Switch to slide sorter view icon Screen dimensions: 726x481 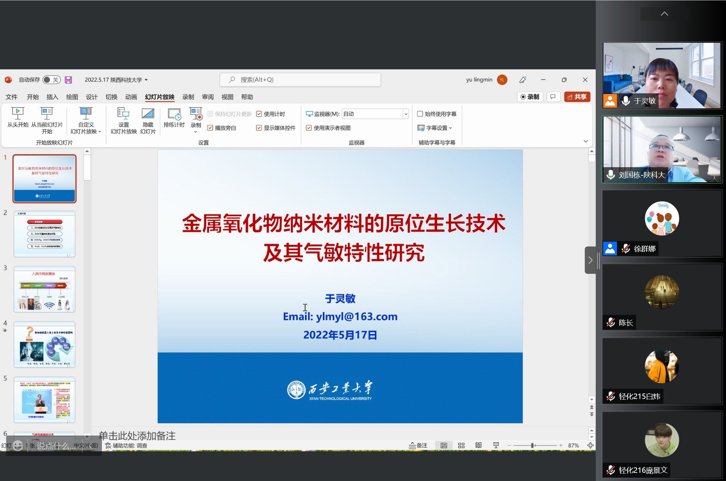pos(461,445)
